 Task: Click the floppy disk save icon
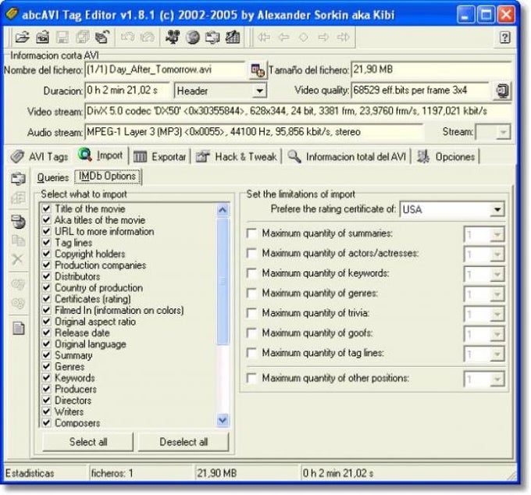(x=62, y=37)
